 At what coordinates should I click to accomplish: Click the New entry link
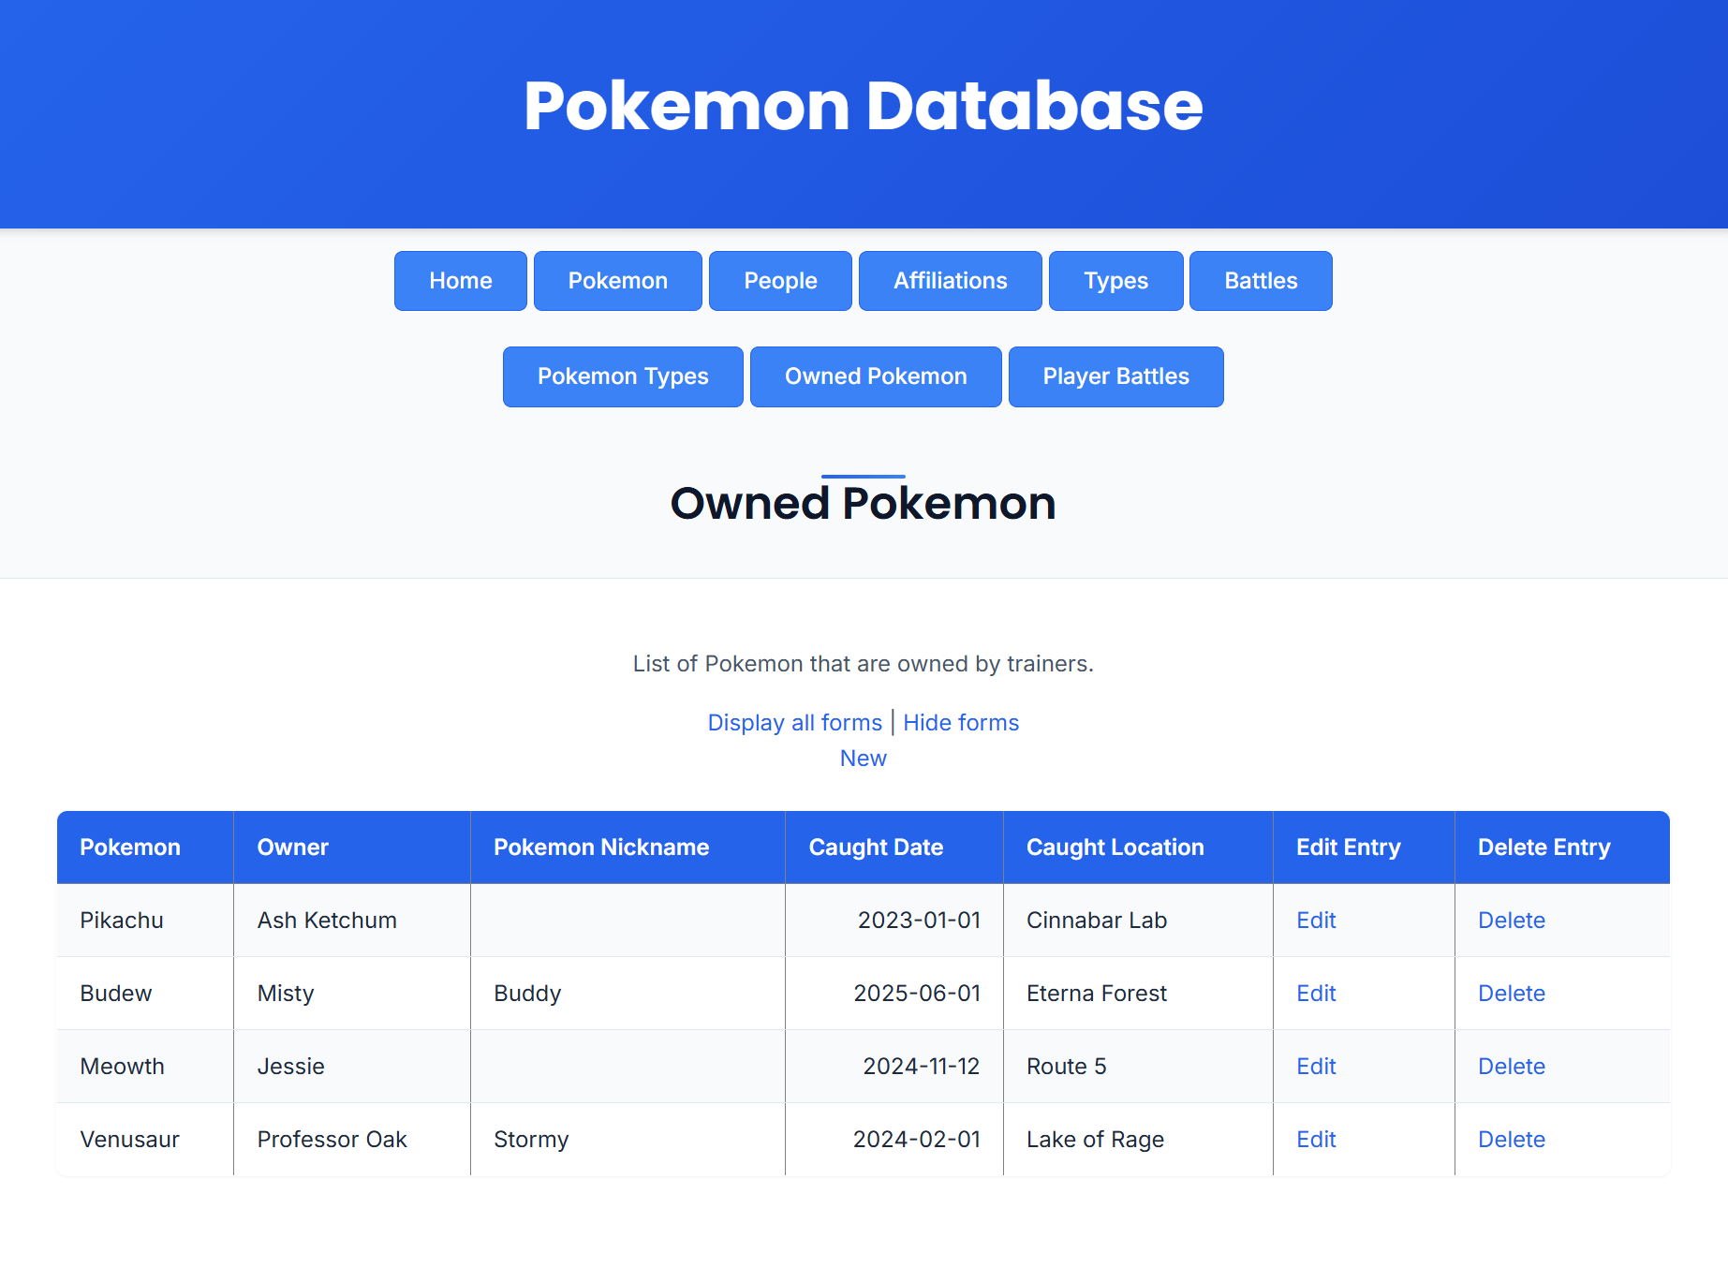tap(863, 759)
